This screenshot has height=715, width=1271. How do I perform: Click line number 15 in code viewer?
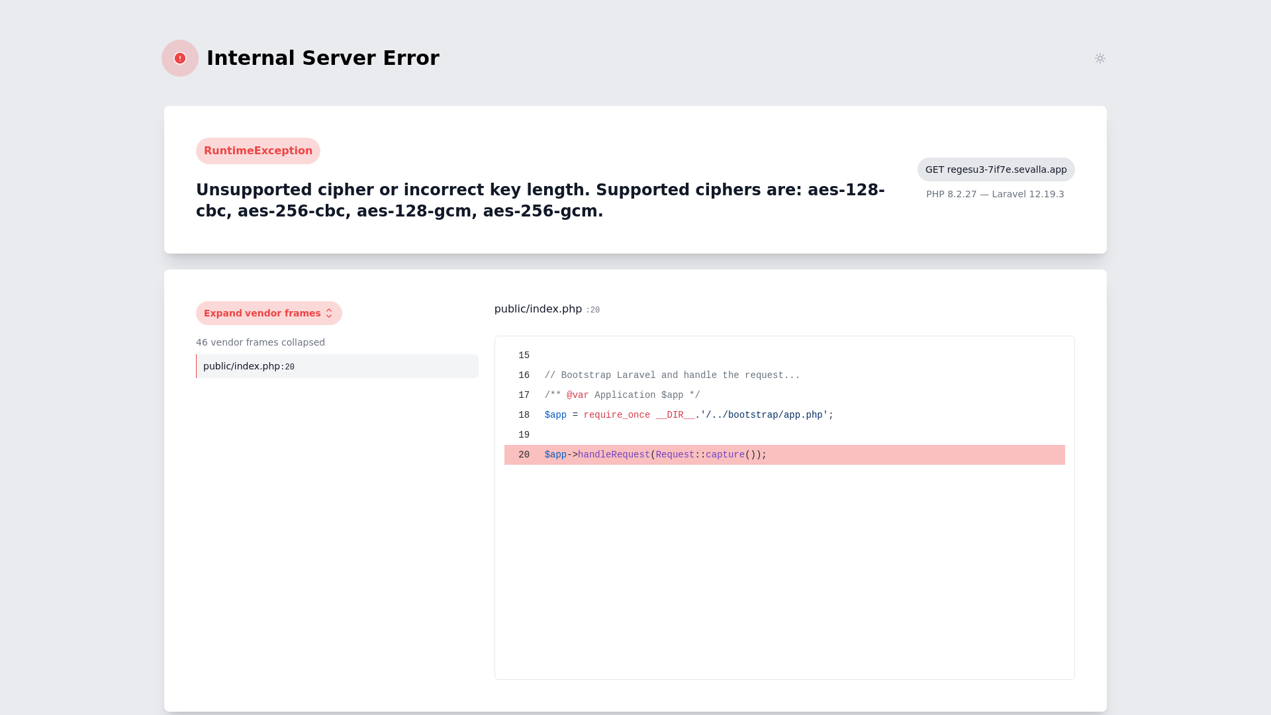click(524, 356)
